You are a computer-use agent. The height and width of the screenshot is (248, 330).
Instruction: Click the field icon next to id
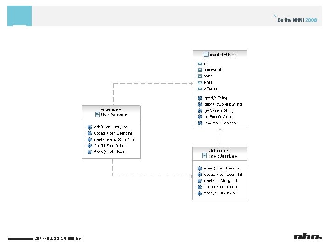tap(200, 64)
